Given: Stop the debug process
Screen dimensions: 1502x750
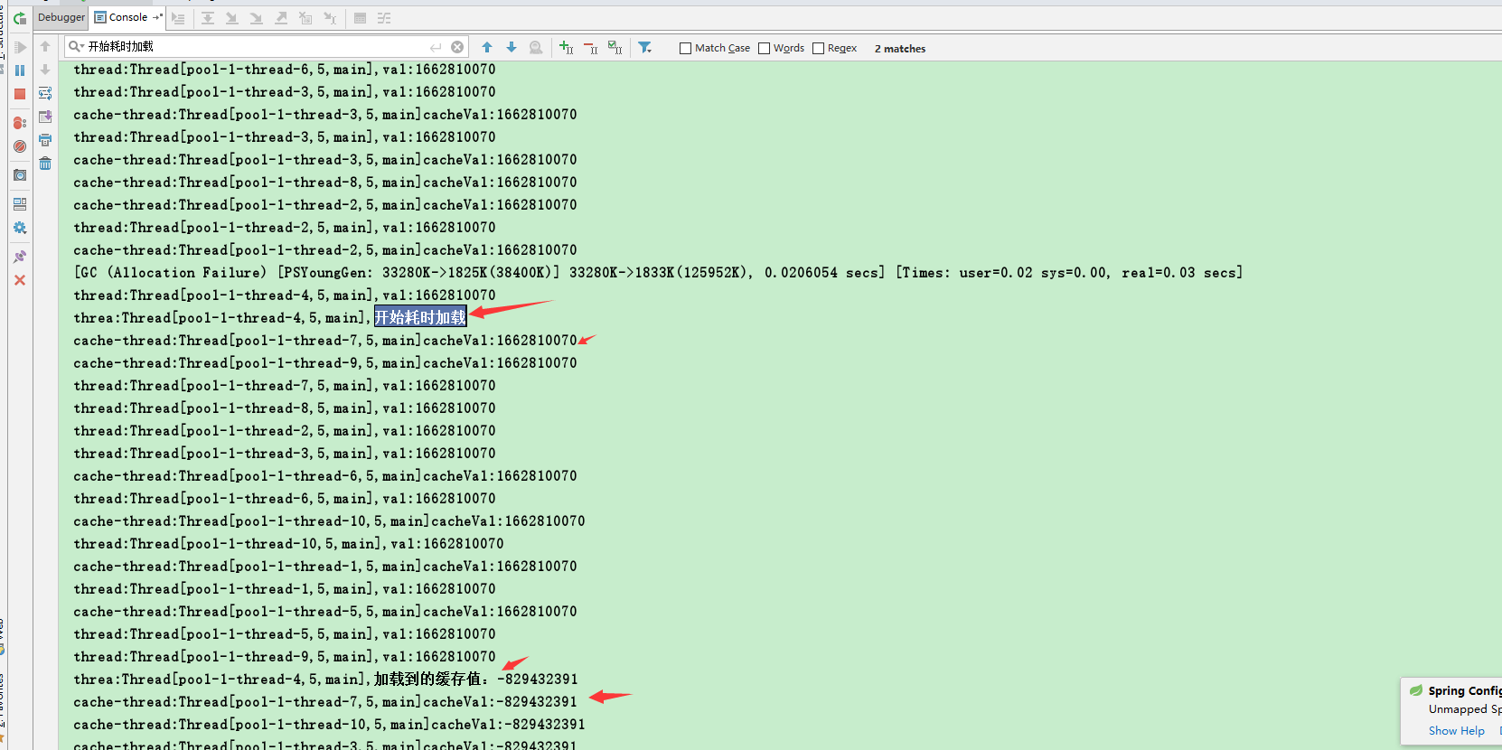Looking at the screenshot, I should coord(20,94).
